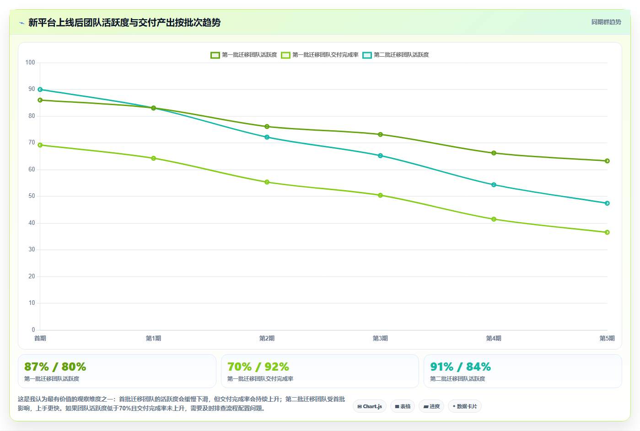Toggle the 第一批迁移团队活跃度 series in the chart legend
The height and width of the screenshot is (431, 640).
(244, 55)
